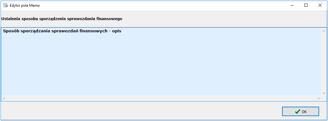
Task: Place cursor at end of 'opis' text
Action: [x=122, y=31]
